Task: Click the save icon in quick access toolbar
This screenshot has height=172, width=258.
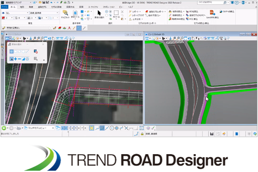Action: pyautogui.click(x=44, y=3)
